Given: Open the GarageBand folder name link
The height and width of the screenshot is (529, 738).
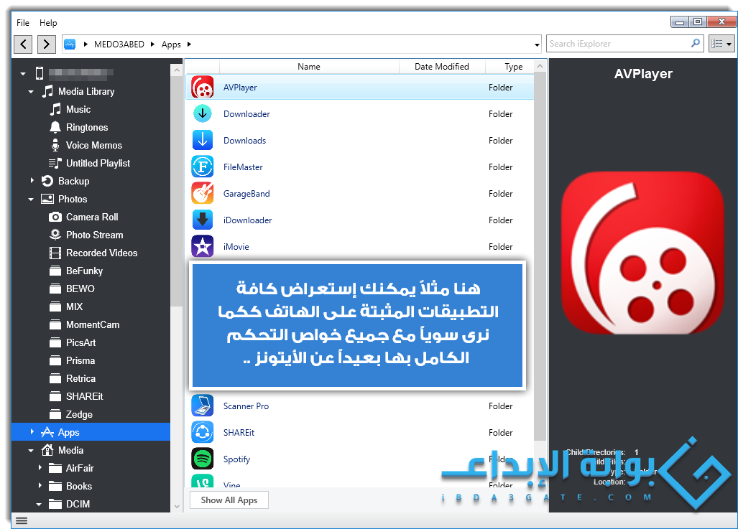Looking at the screenshot, I should point(246,194).
